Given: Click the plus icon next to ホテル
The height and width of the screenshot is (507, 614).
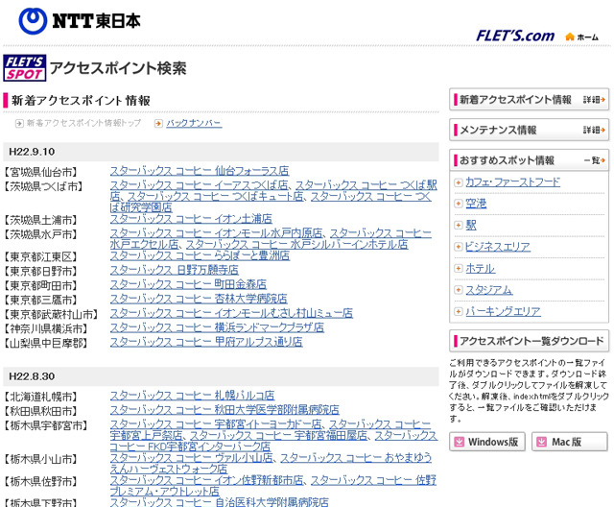Looking at the screenshot, I should [459, 269].
